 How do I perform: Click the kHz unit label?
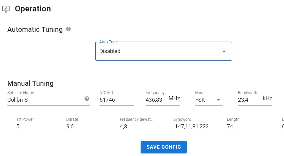267,98
